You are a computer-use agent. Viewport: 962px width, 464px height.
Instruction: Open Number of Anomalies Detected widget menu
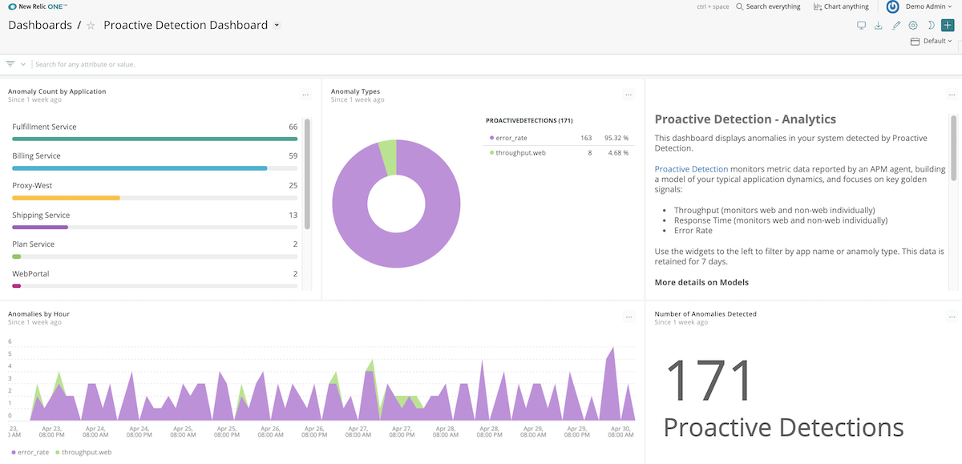952,317
